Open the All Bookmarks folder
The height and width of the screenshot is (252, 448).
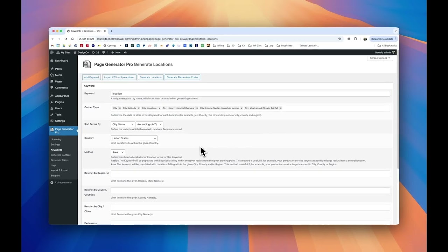pyautogui.click(x=387, y=45)
